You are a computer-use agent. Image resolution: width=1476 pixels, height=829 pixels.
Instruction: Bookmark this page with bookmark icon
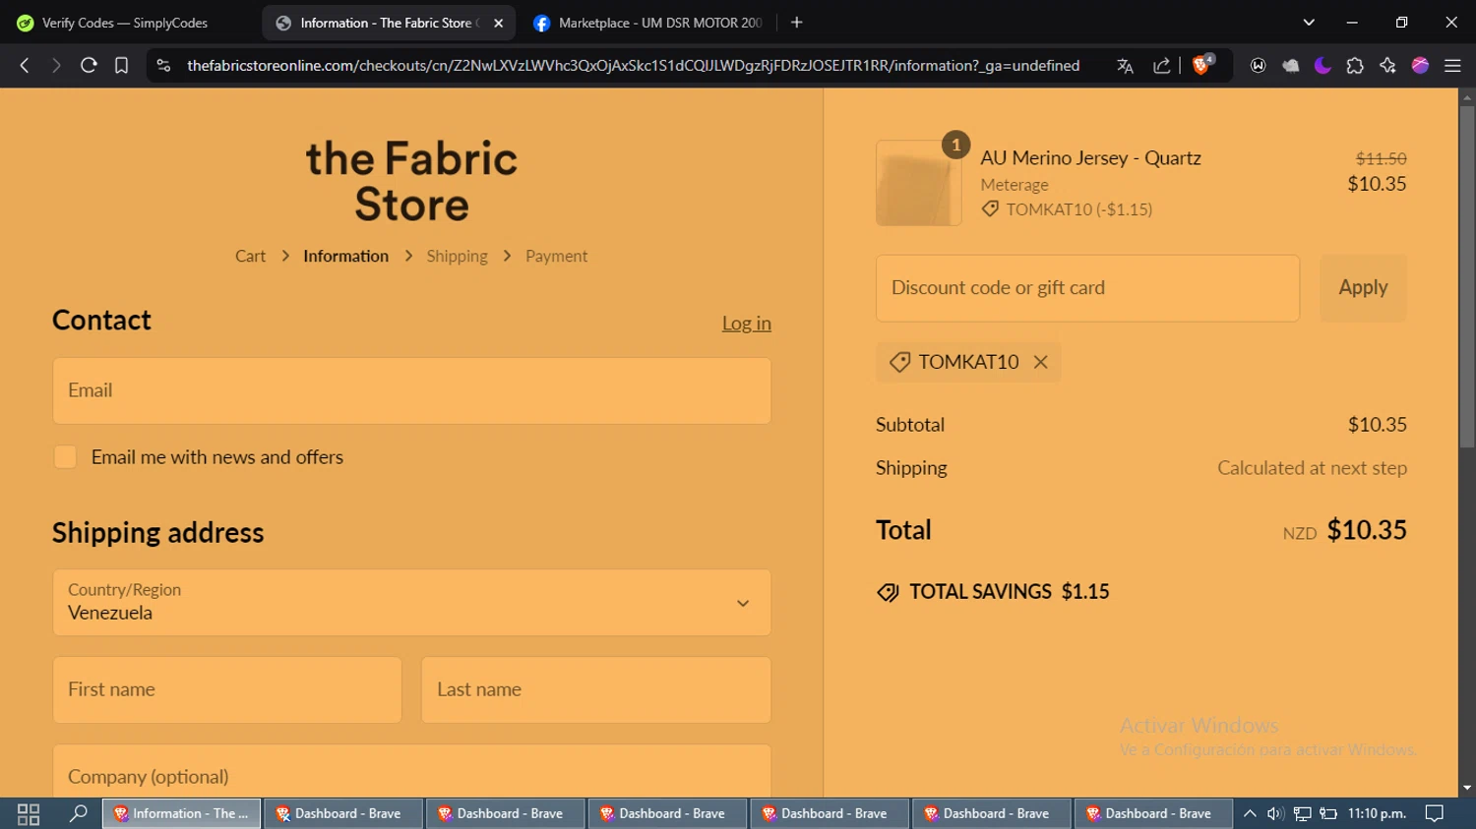(x=121, y=66)
